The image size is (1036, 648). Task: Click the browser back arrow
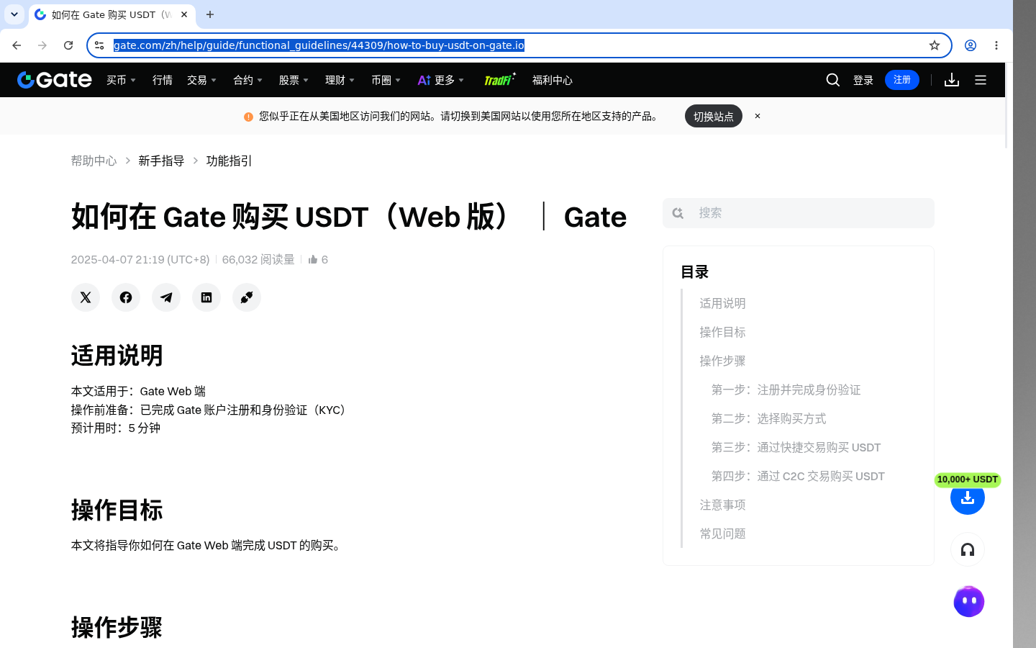tap(17, 45)
